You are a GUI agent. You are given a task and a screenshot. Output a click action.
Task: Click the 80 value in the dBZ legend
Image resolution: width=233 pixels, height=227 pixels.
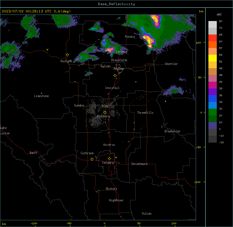tap(221, 21)
